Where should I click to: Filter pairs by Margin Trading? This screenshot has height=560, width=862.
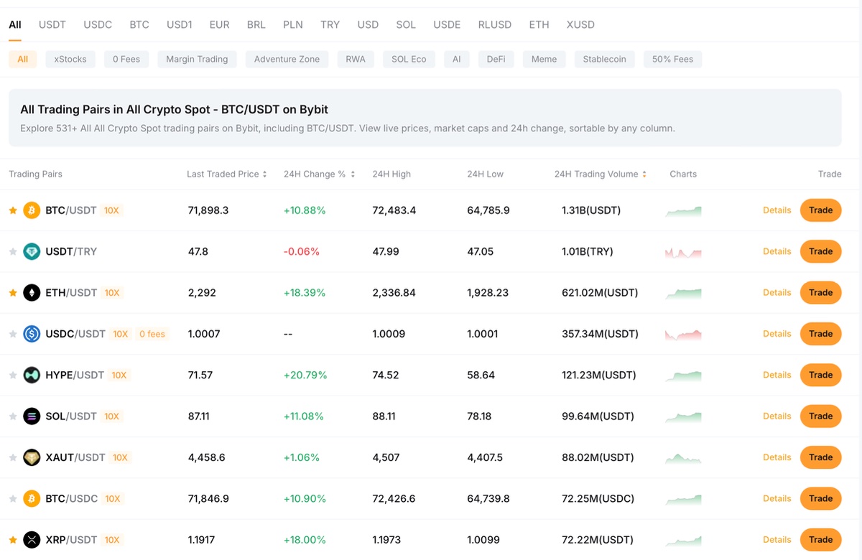pos(197,59)
